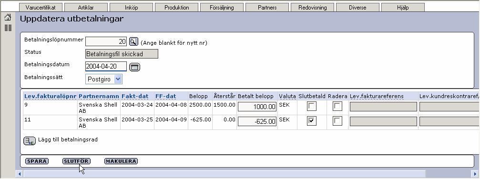Click the MAKULERA button
The width and height of the screenshot is (480, 179).
[x=121, y=161]
